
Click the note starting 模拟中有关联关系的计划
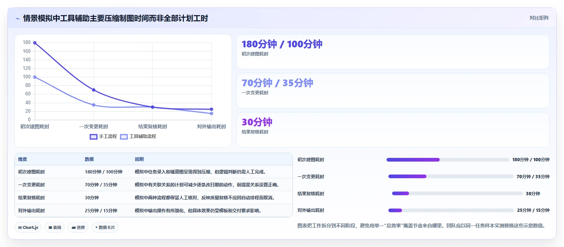click(207, 185)
